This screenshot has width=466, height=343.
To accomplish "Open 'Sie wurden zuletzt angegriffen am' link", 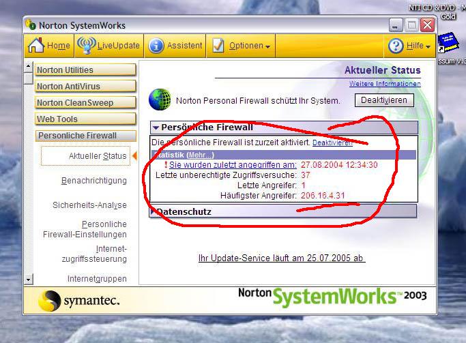I will [x=233, y=165].
